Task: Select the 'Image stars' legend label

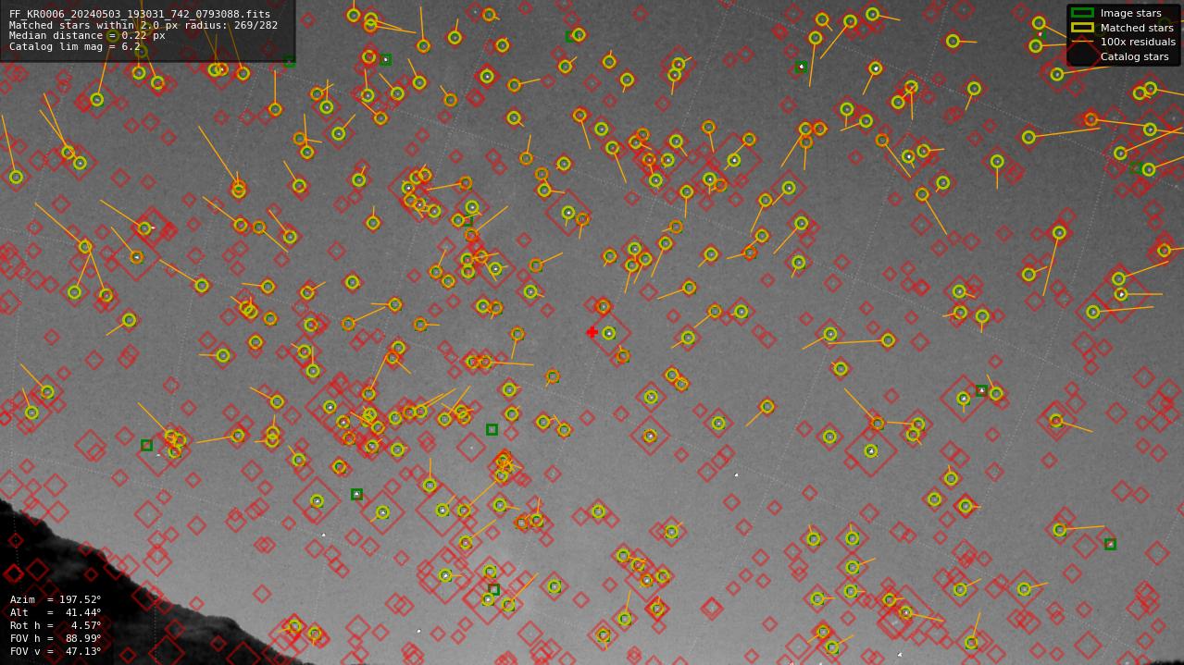Action: (x=1130, y=13)
